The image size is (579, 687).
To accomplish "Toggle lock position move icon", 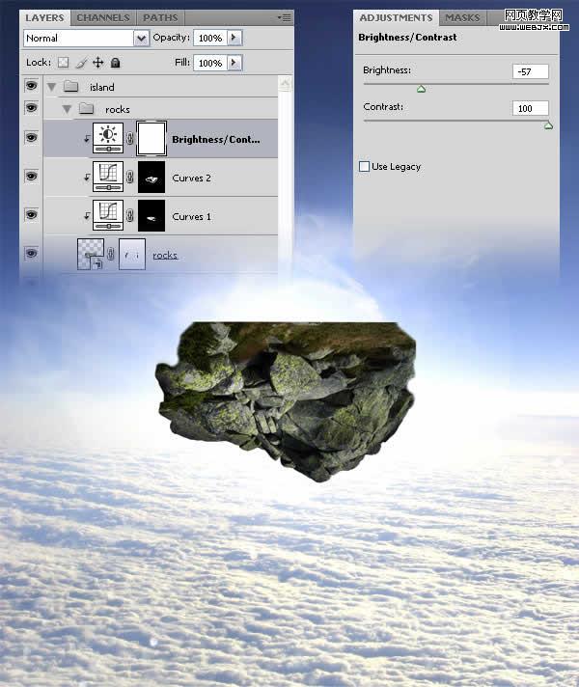I will coord(97,63).
